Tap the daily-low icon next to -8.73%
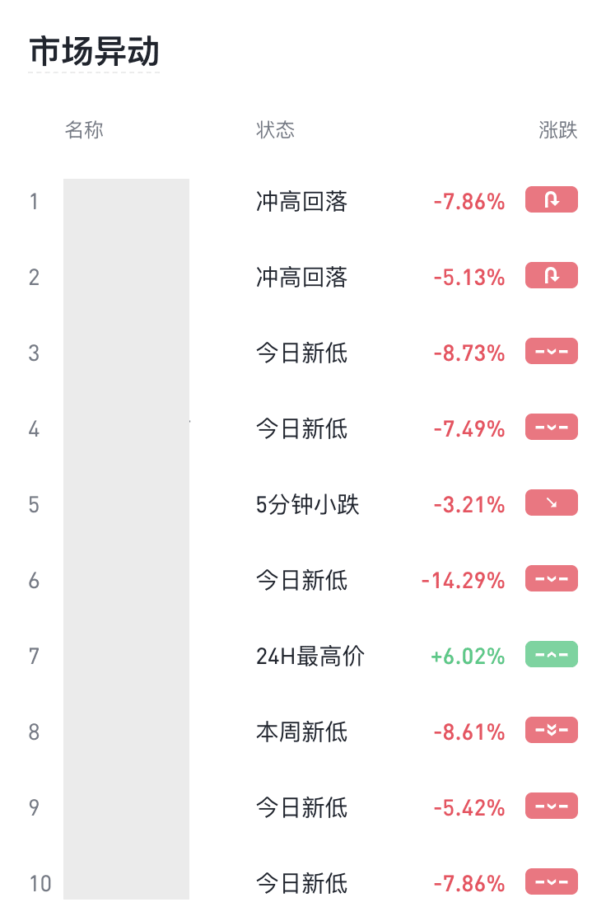 coord(551,352)
